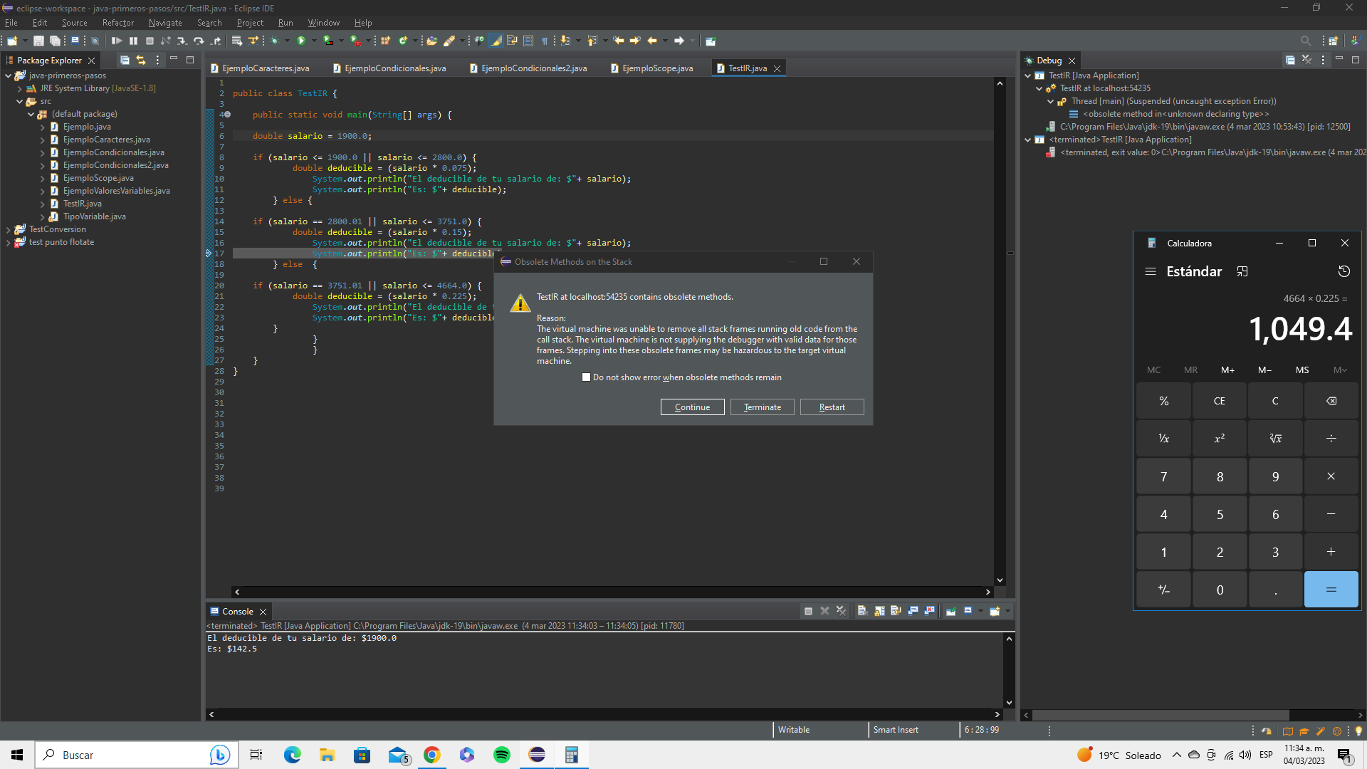
Task: Toggle Block Selection Mode in toolbar
Action: click(528, 41)
